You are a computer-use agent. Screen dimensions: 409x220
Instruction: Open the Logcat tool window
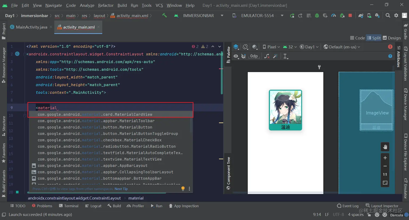coord(93,206)
